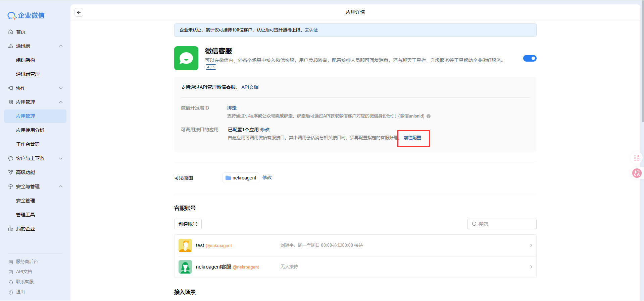The image size is (644, 301).
Task: Click the 搜索 input field
Action: click(x=502, y=224)
